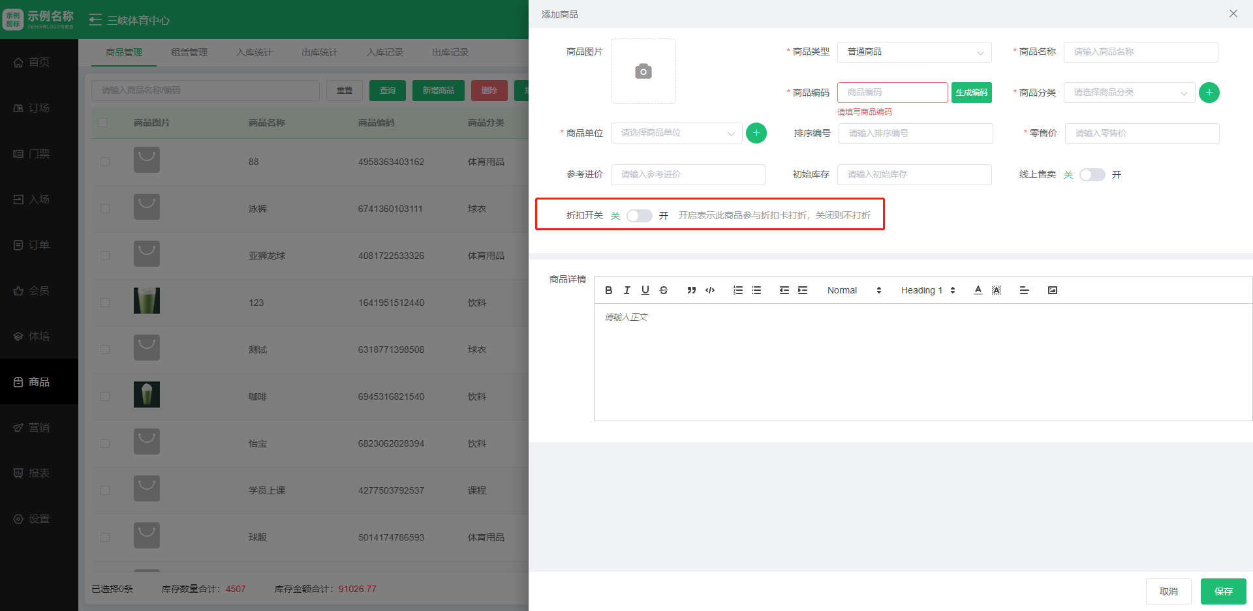The image size is (1253, 611).
Task: Open the Heading 1 dropdown in editor
Action: tap(927, 290)
